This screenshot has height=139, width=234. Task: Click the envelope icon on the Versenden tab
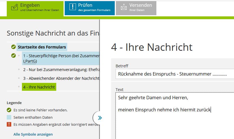(123, 8)
